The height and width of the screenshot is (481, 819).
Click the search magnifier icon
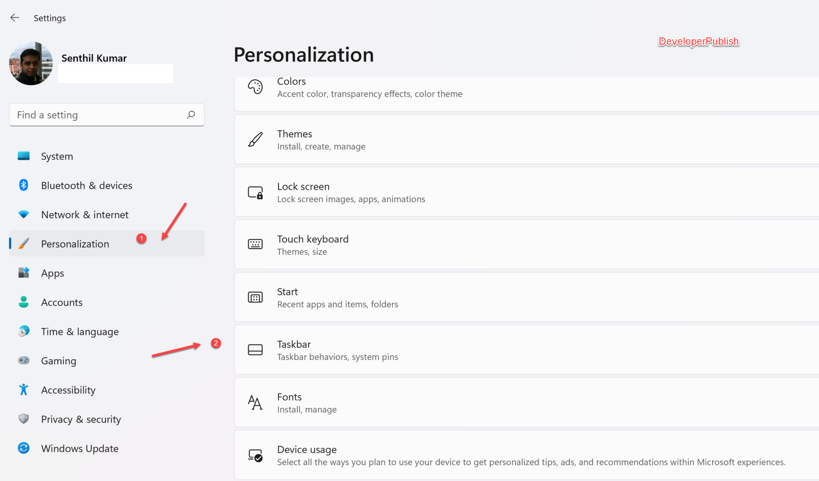191,115
